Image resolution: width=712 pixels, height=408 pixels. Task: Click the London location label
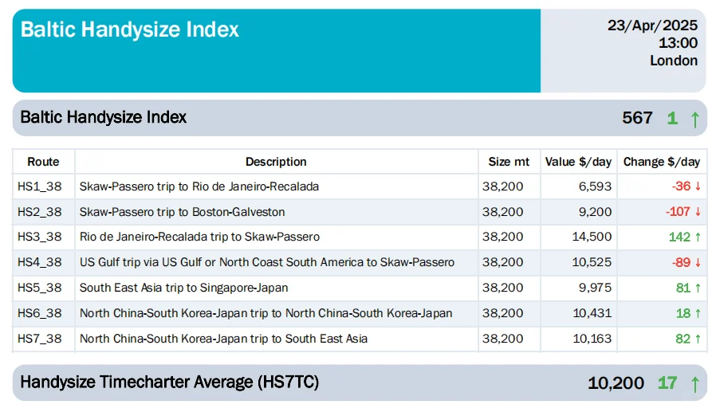[x=674, y=61]
